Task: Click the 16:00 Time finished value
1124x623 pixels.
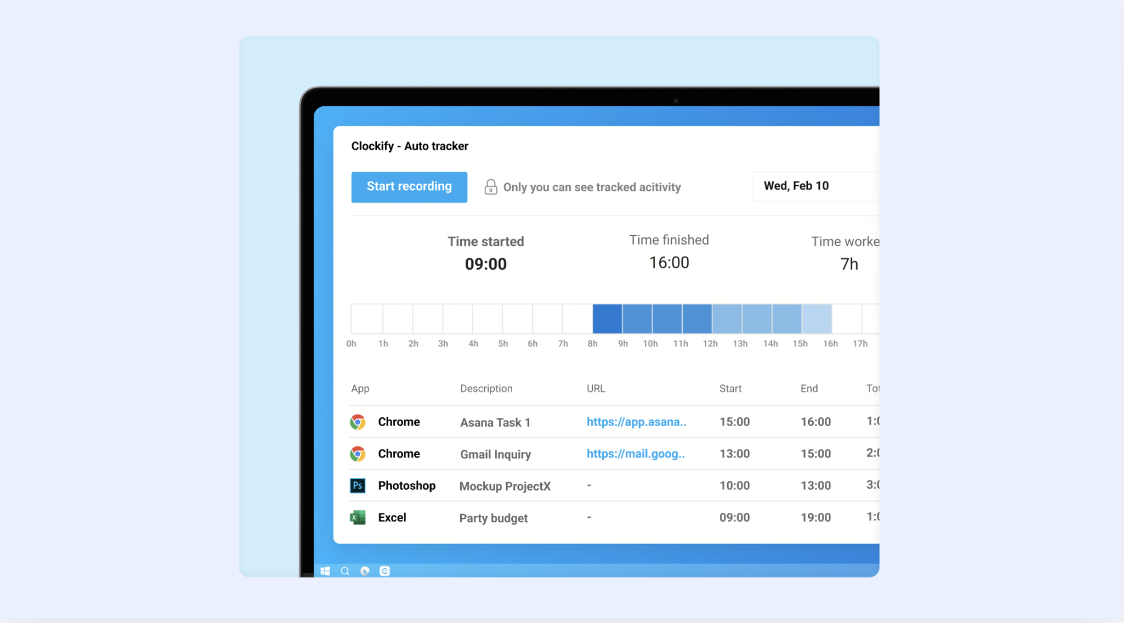Action: tap(669, 263)
